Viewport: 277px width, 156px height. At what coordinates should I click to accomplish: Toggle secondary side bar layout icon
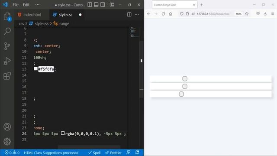click(x=103, y=5)
